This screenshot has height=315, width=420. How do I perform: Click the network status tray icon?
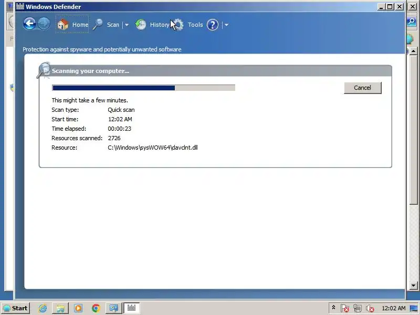click(x=358, y=308)
